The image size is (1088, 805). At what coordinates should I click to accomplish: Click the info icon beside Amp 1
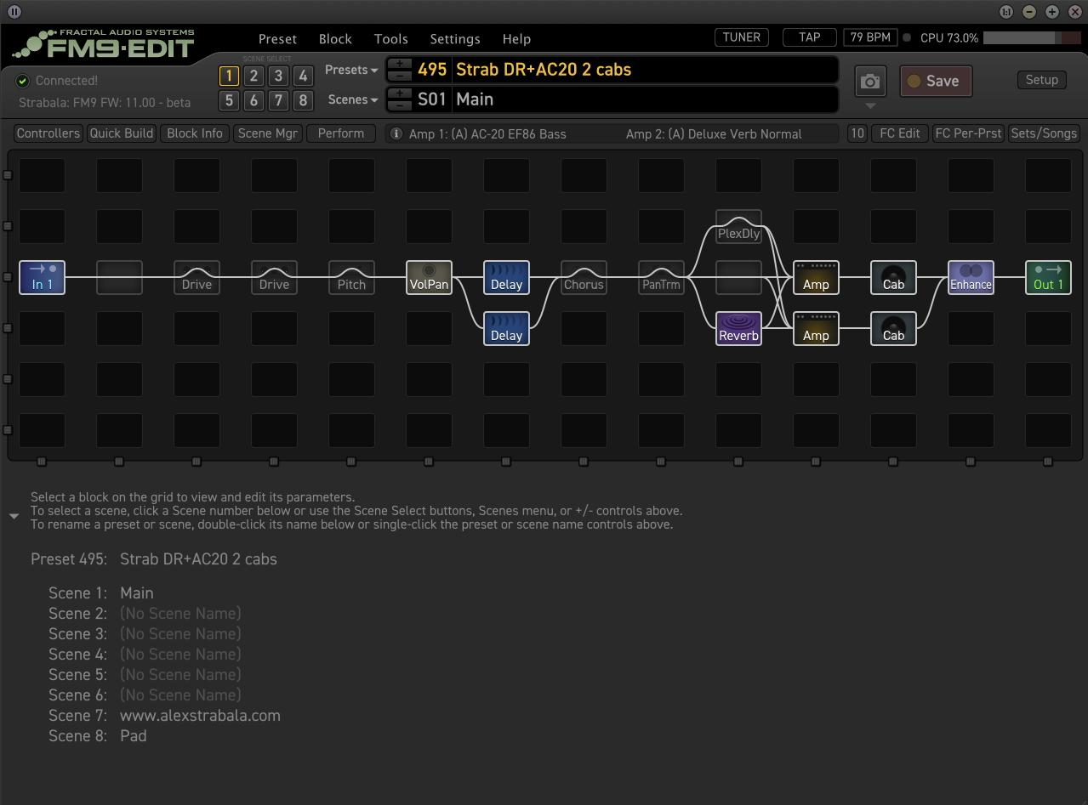(396, 133)
